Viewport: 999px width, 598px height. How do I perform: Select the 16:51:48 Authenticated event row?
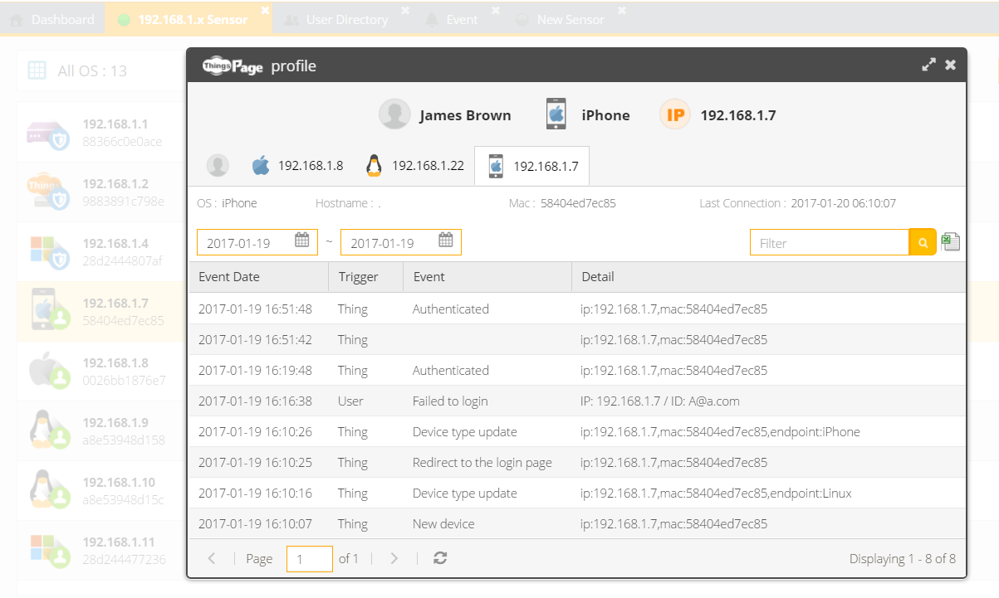577,309
